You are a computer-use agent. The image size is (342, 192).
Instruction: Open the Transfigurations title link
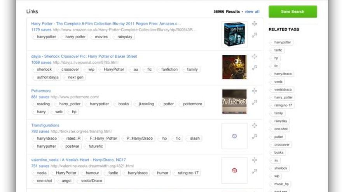45,125
